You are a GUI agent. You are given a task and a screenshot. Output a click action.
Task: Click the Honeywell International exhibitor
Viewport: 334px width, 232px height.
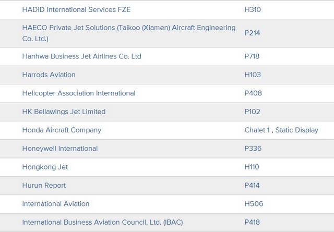click(59, 149)
